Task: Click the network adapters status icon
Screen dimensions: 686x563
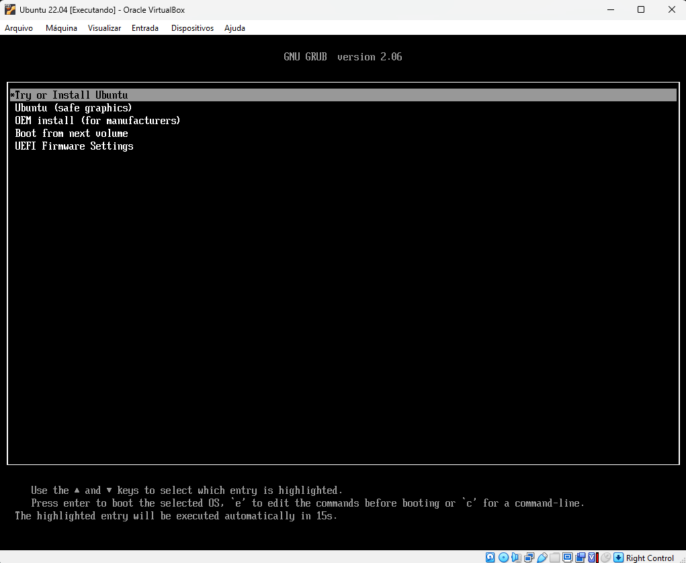Action: [x=529, y=558]
